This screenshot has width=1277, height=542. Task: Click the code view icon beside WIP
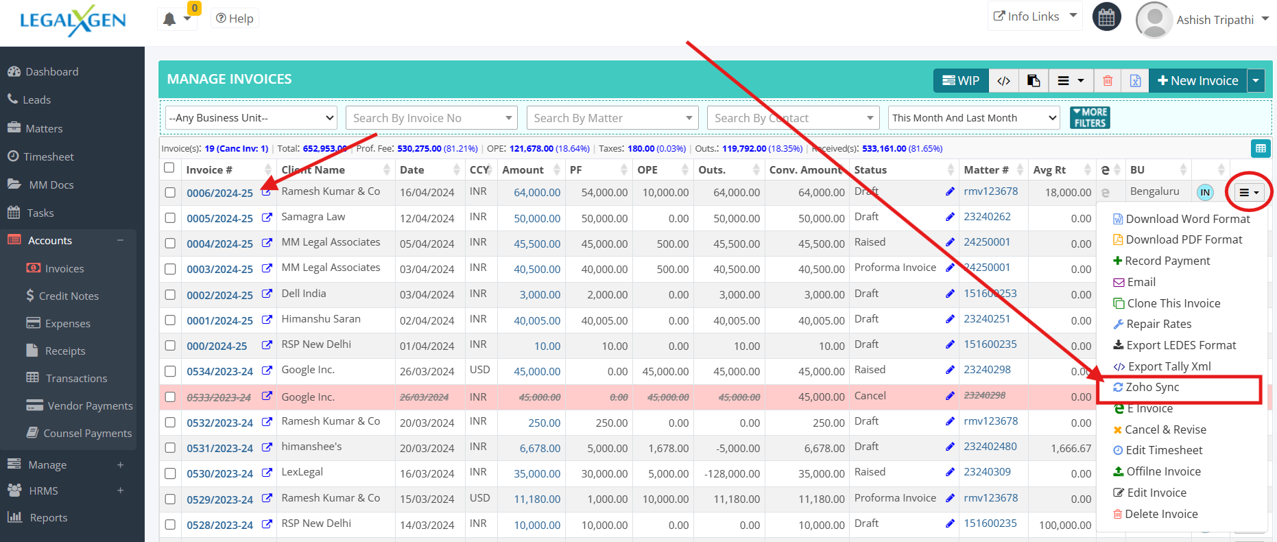tap(1003, 81)
